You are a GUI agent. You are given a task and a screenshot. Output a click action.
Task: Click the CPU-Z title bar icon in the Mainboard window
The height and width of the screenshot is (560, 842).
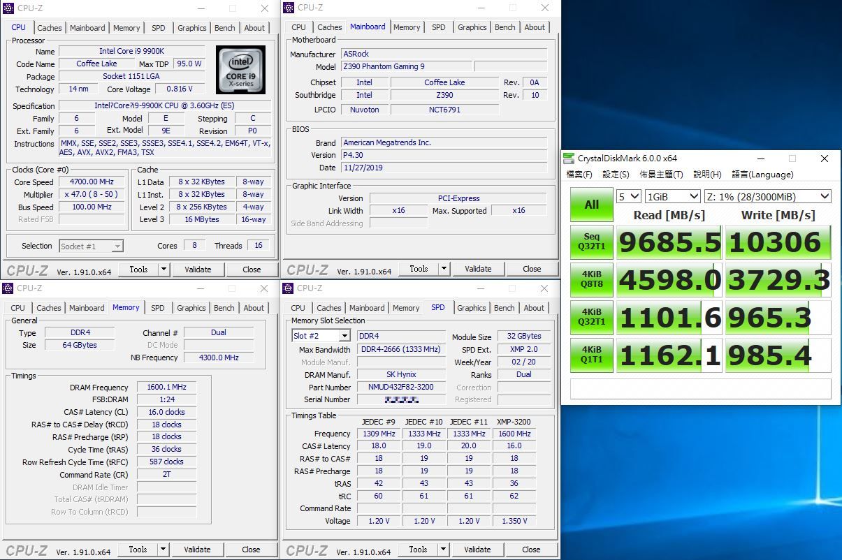click(288, 7)
